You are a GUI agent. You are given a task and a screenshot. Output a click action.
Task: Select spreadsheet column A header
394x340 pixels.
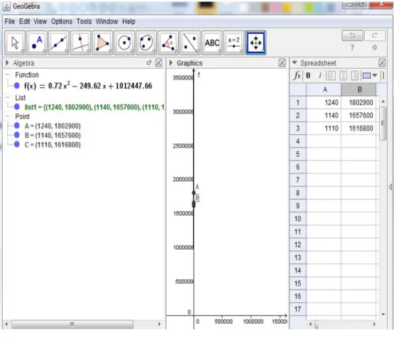click(324, 89)
